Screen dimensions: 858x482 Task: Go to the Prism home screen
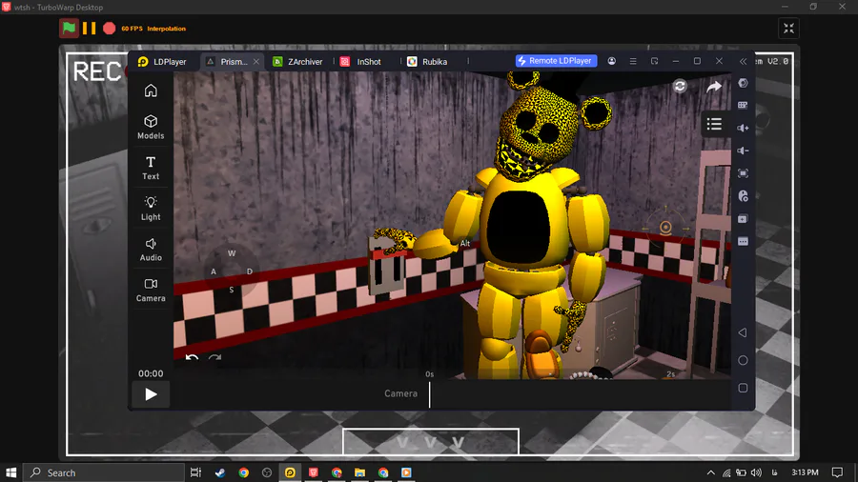[151, 90]
